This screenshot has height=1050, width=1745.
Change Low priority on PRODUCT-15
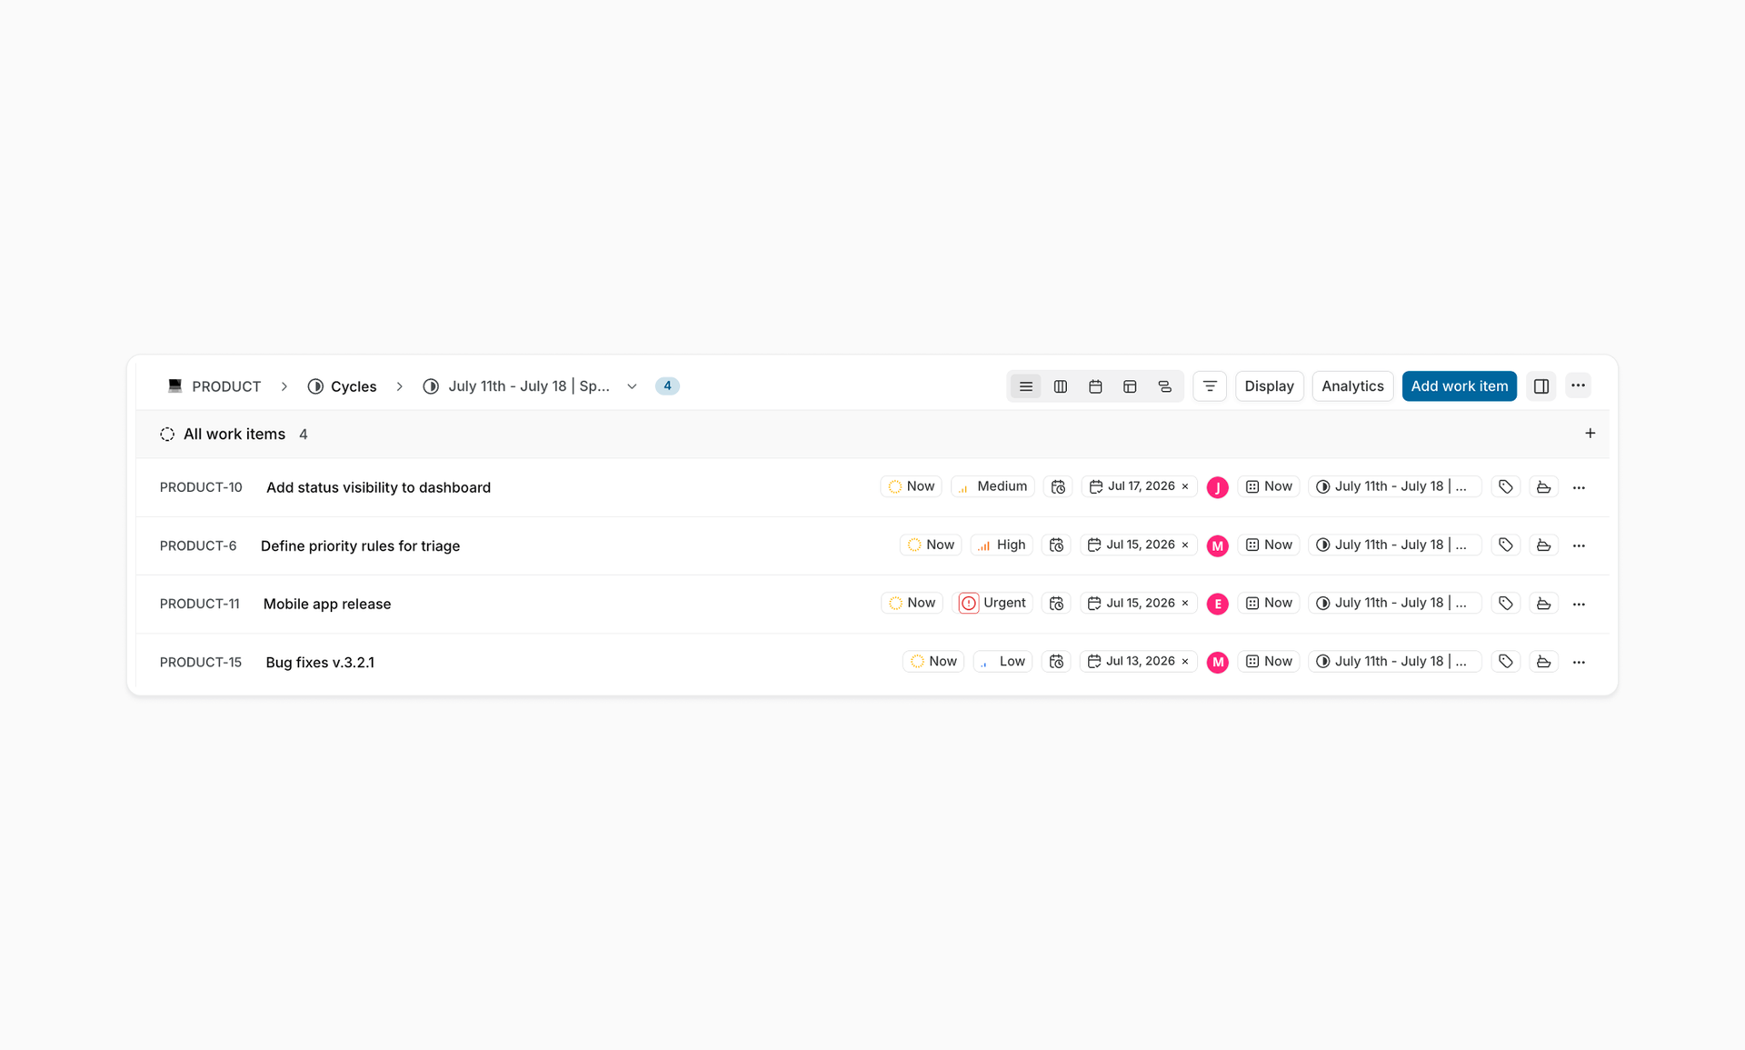1002,661
